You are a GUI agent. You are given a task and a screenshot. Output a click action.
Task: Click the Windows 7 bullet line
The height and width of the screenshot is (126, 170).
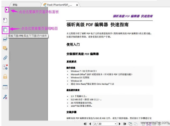pos(84,71)
